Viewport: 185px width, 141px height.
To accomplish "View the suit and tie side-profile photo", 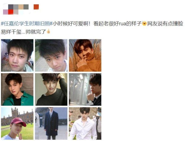I will [85, 89].
